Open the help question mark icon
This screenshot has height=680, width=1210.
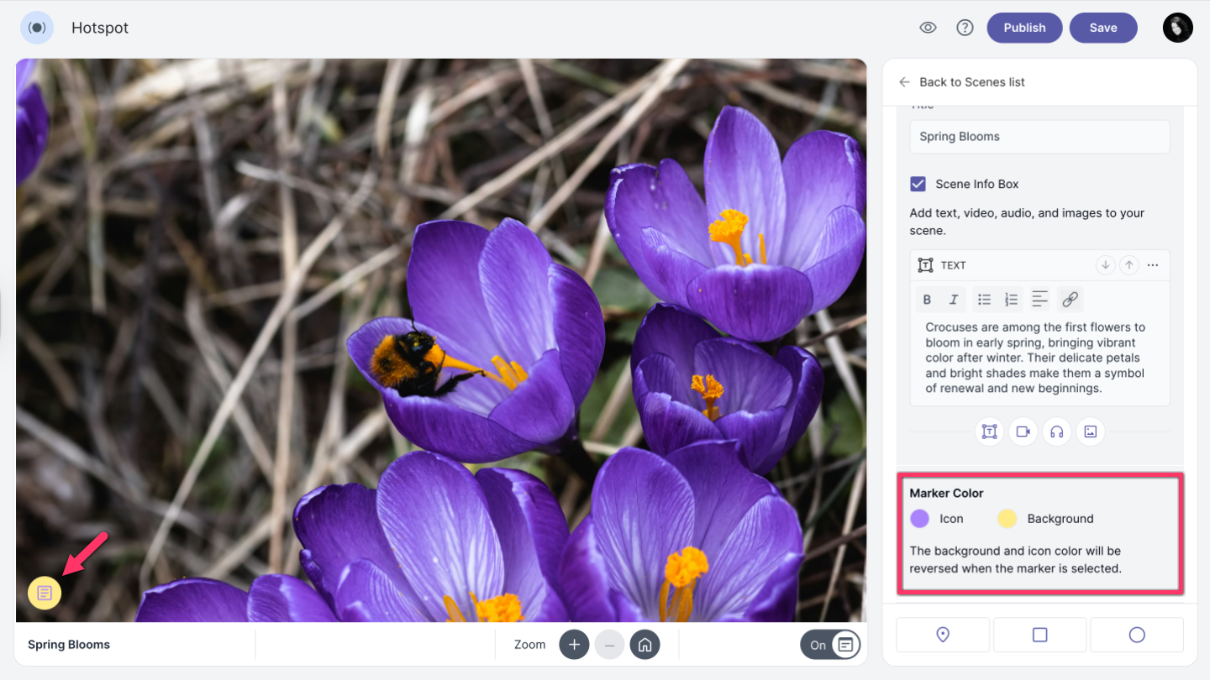965,28
